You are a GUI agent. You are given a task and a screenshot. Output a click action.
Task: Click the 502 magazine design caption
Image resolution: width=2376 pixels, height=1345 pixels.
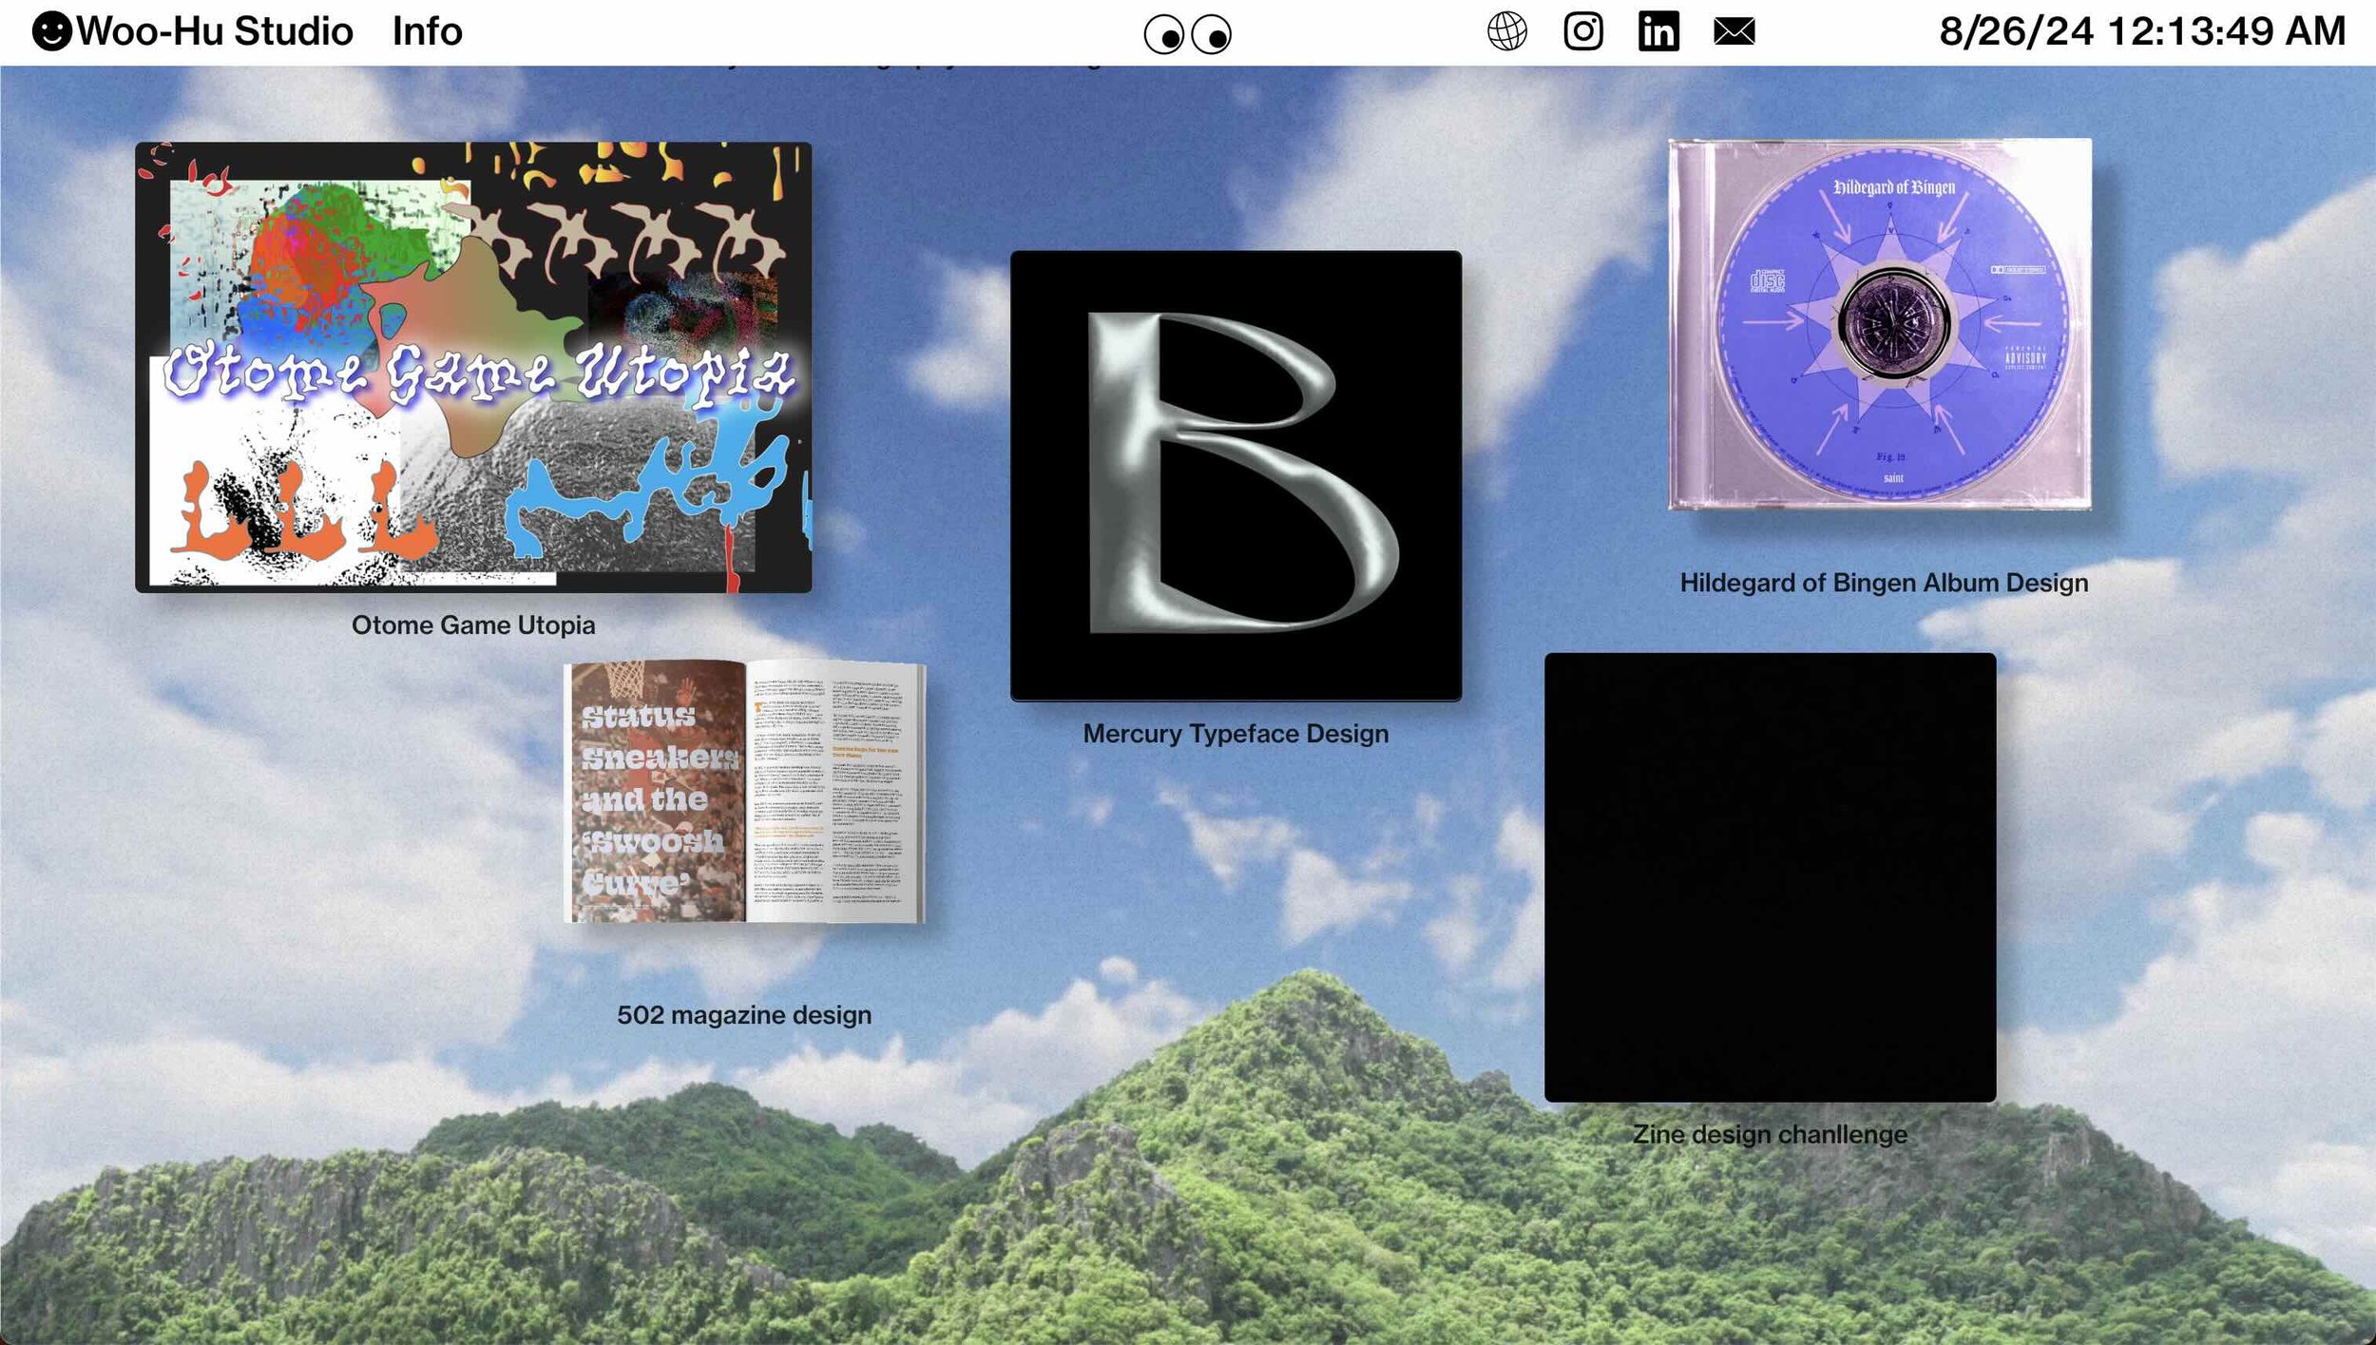coord(744,1015)
